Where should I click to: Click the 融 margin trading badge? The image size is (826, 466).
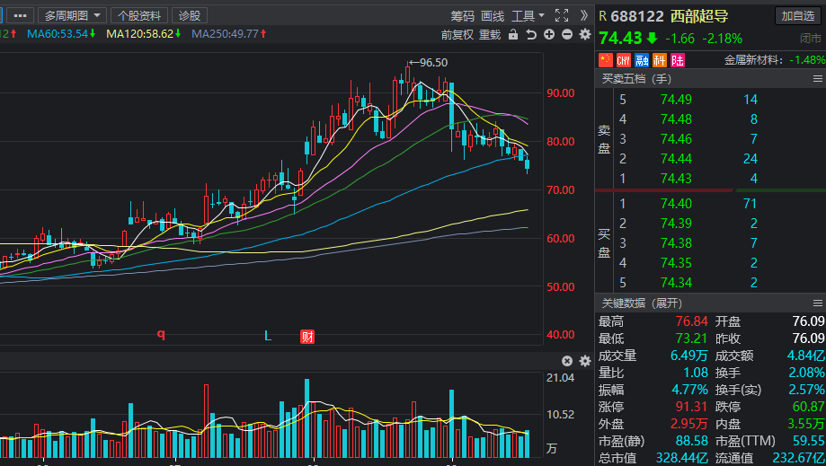(641, 60)
